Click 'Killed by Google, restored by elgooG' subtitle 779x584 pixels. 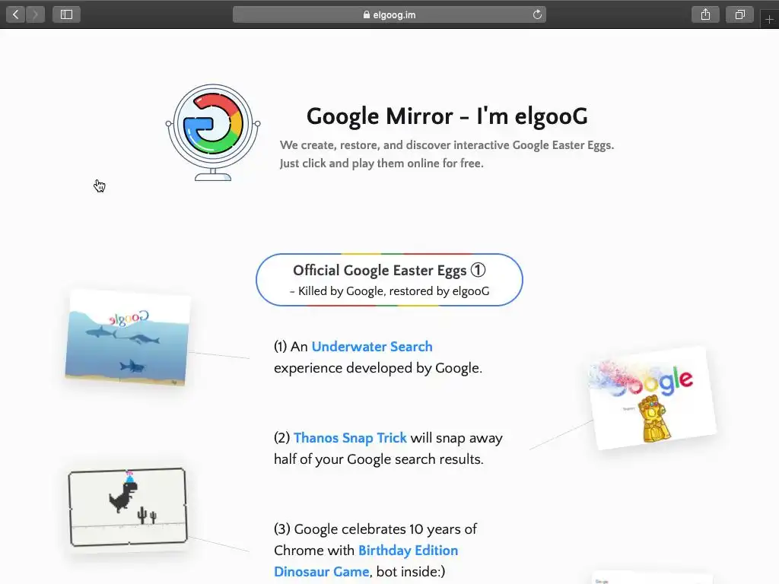389,291
